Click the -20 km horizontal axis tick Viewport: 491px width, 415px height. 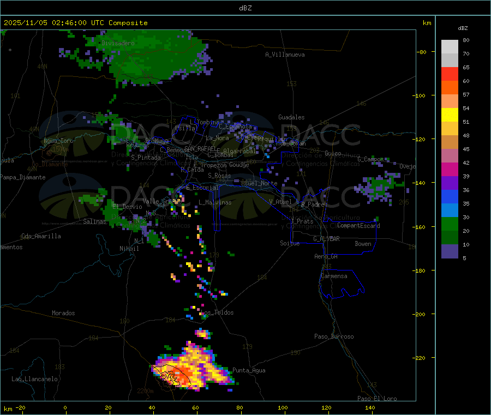click(x=20, y=407)
